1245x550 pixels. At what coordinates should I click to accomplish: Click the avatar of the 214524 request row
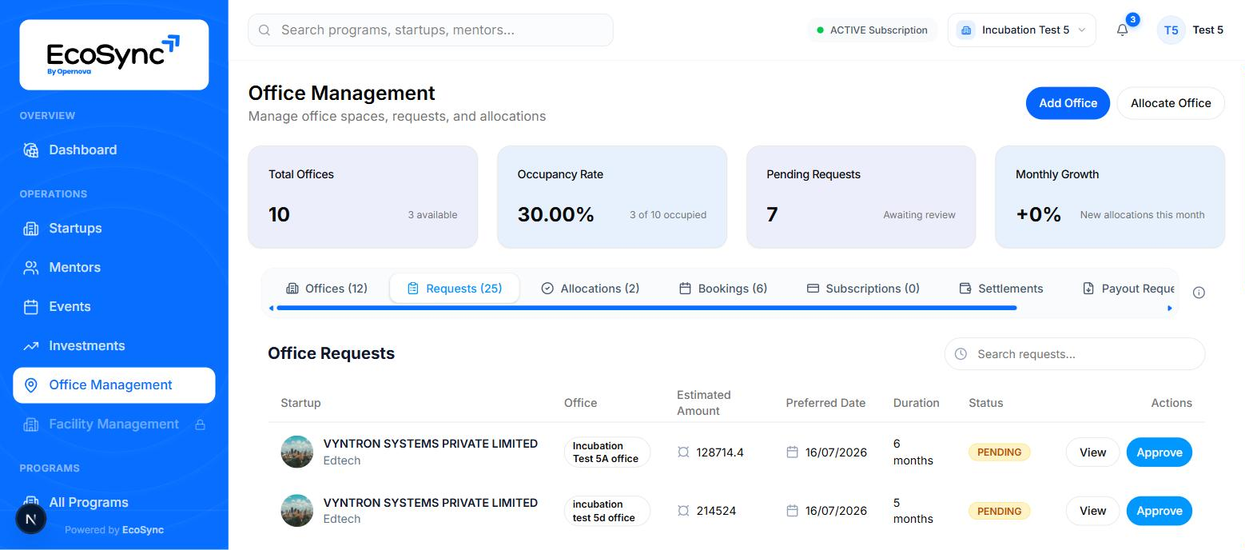pyautogui.click(x=296, y=511)
